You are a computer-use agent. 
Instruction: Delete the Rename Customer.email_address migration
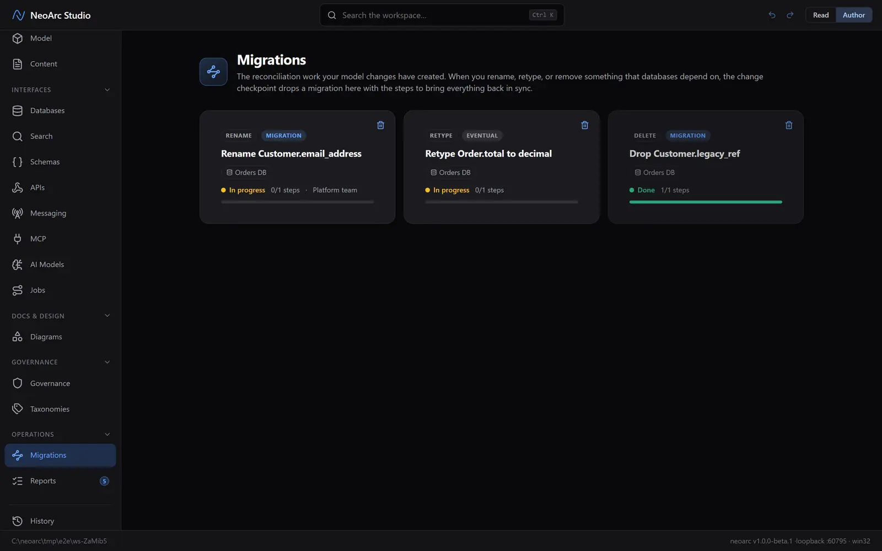tap(380, 125)
